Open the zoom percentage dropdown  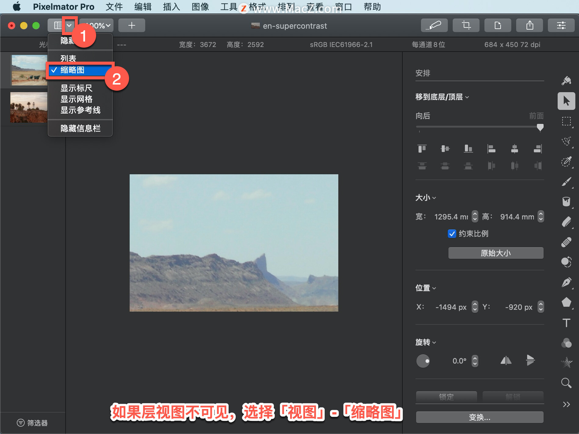(x=97, y=25)
